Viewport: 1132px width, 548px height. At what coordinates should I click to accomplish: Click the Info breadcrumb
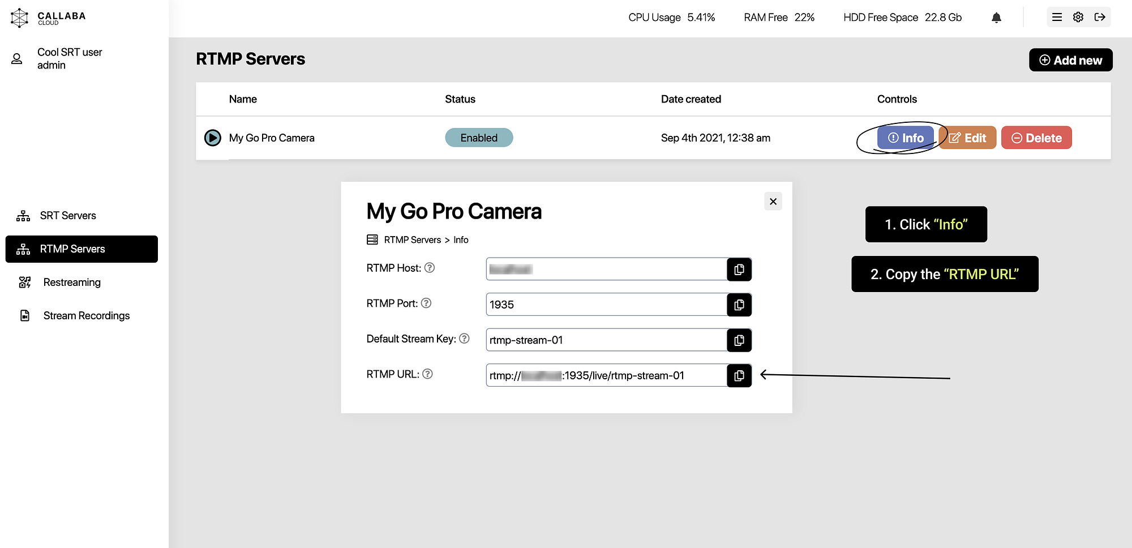(461, 240)
